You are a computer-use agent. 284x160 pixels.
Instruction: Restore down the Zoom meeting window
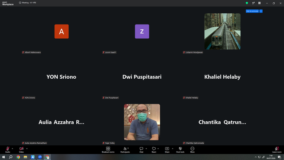[x=273, y=3]
